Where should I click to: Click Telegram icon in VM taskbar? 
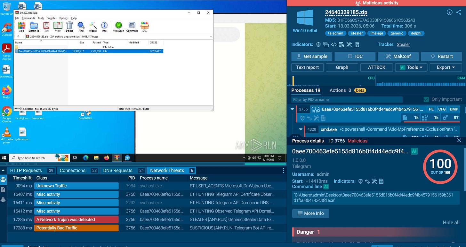(x=127, y=158)
